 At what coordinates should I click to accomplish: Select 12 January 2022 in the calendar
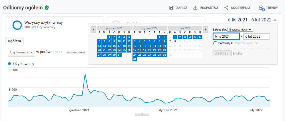[145, 46]
